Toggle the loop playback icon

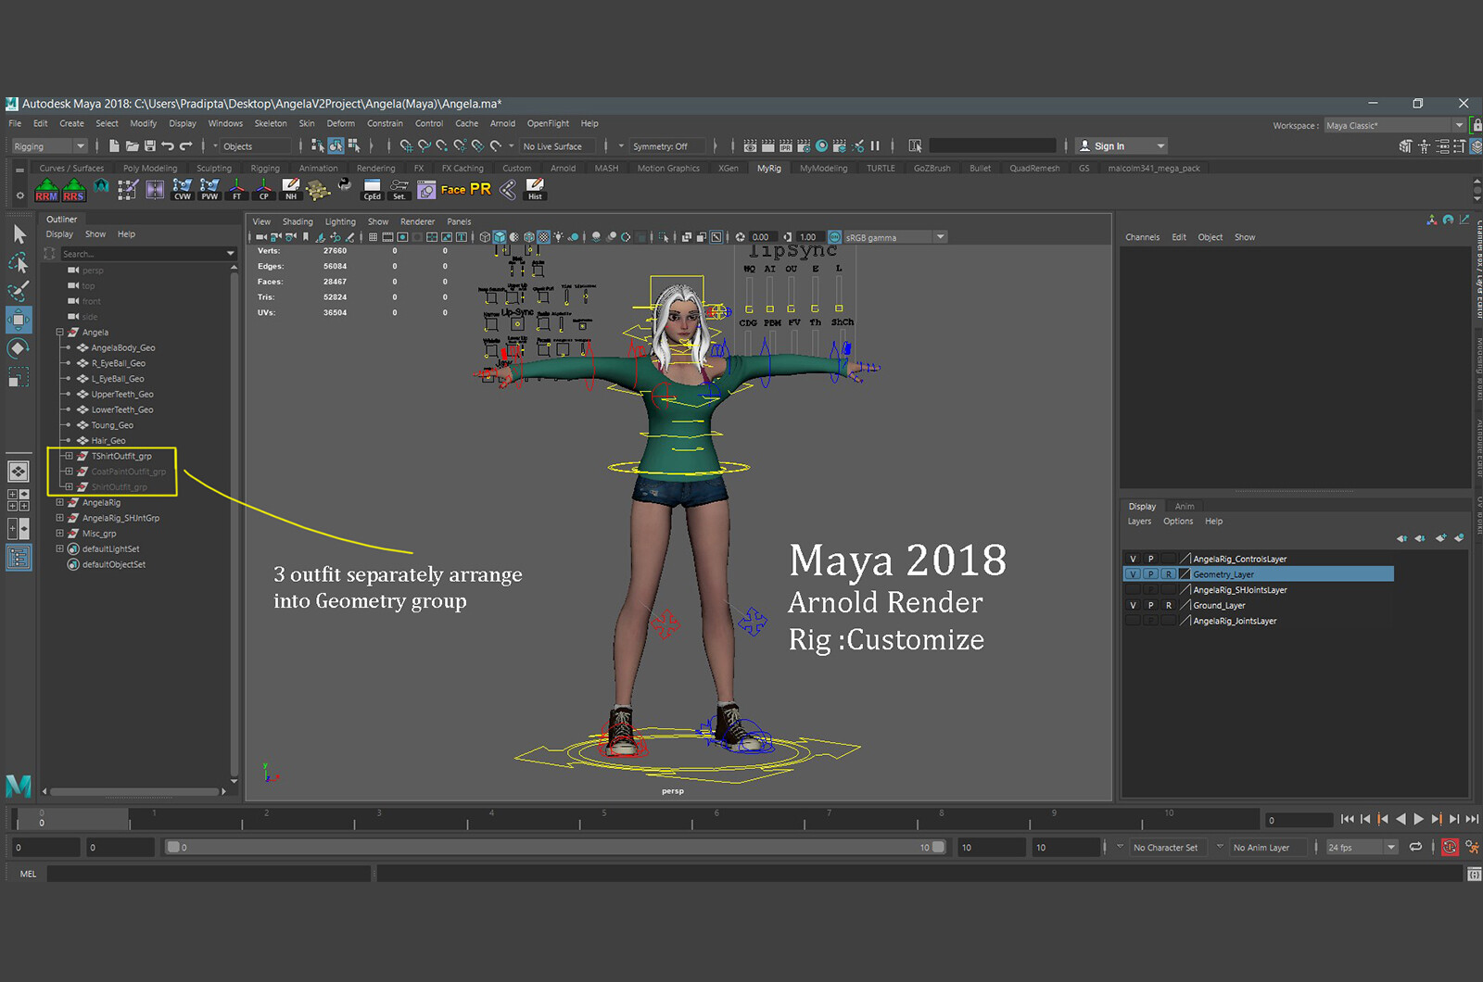point(1415,847)
